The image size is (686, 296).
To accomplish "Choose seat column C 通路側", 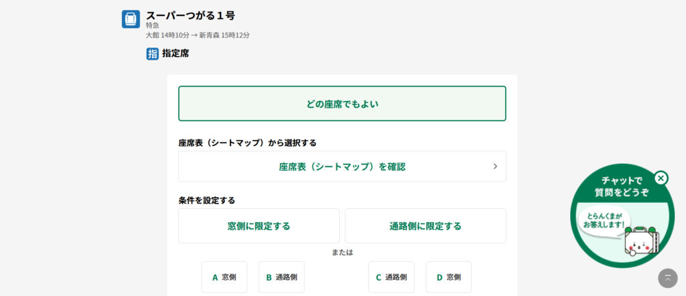I will [391, 277].
